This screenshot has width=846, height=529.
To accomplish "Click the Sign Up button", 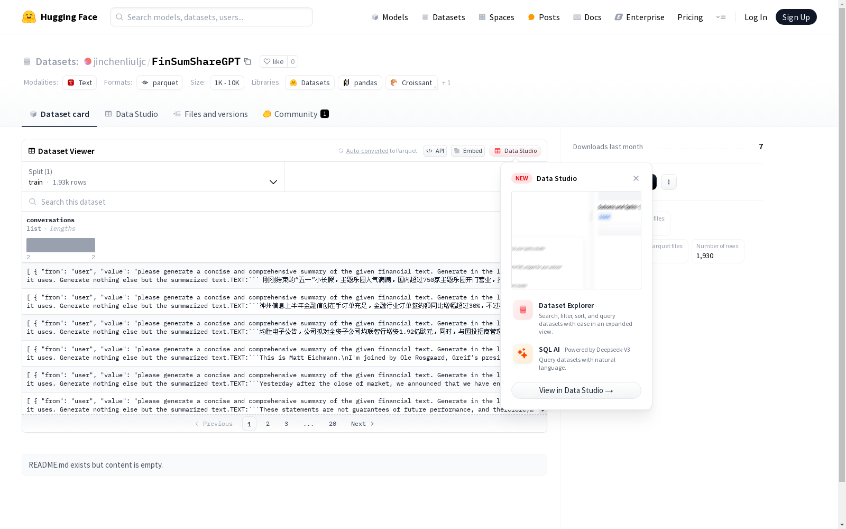I will [796, 17].
